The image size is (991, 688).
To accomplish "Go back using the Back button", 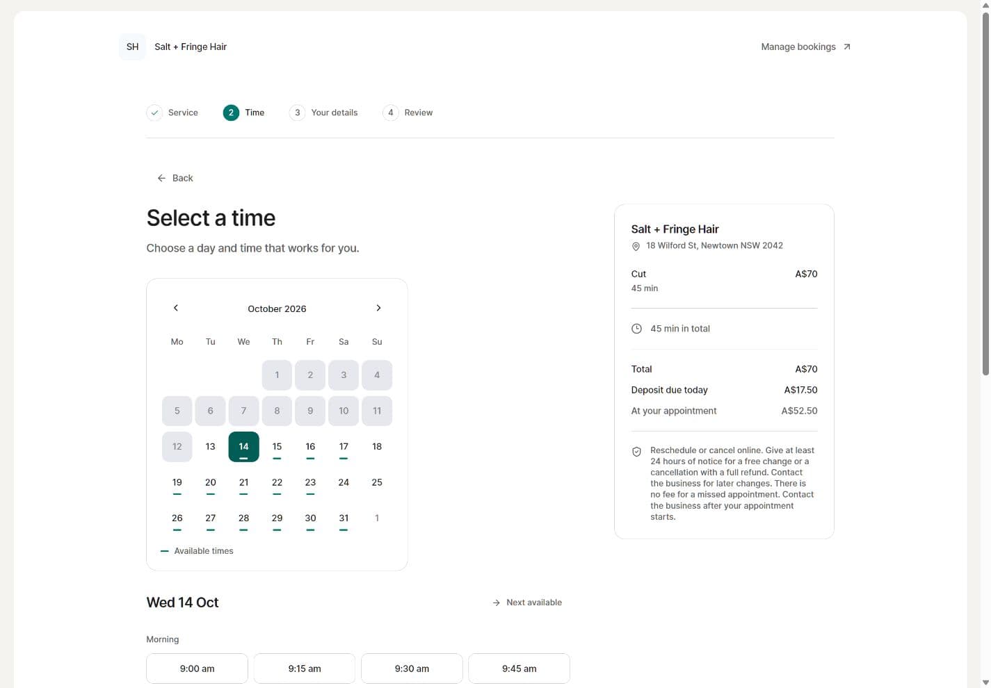I will pos(175,178).
